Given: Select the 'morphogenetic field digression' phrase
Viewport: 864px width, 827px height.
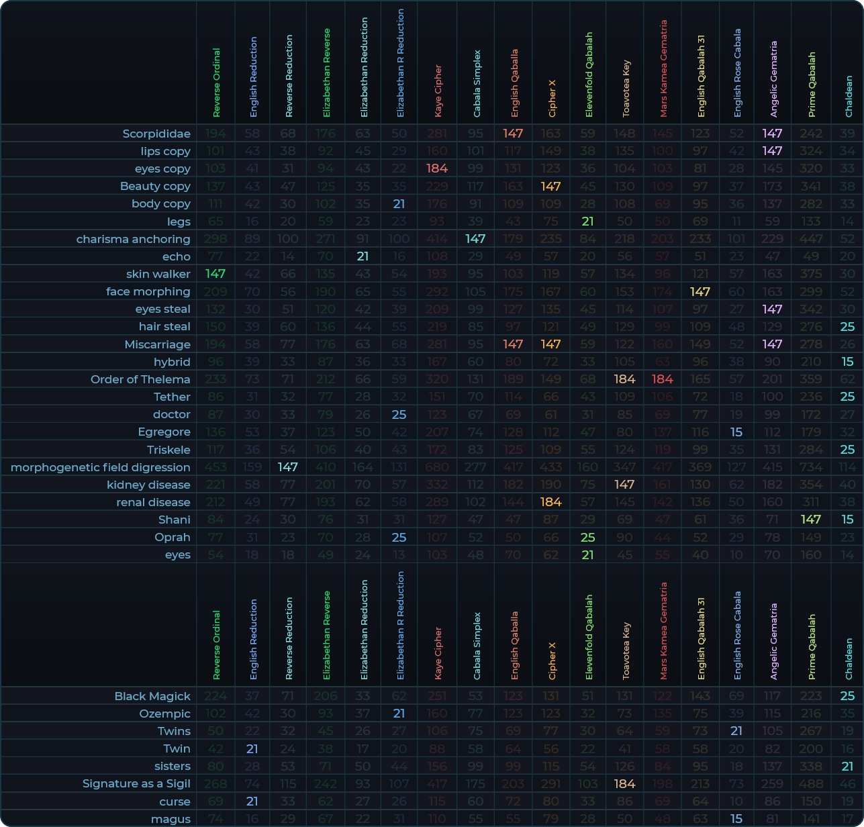Looking at the screenshot, I should pos(101,467).
